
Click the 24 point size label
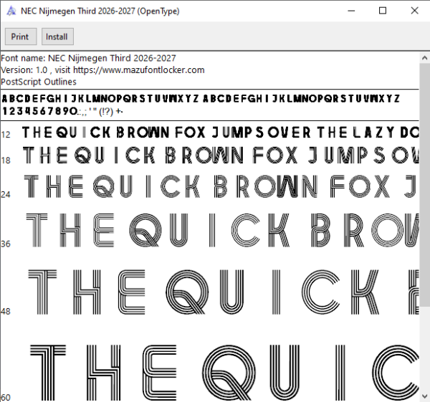(x=6, y=194)
